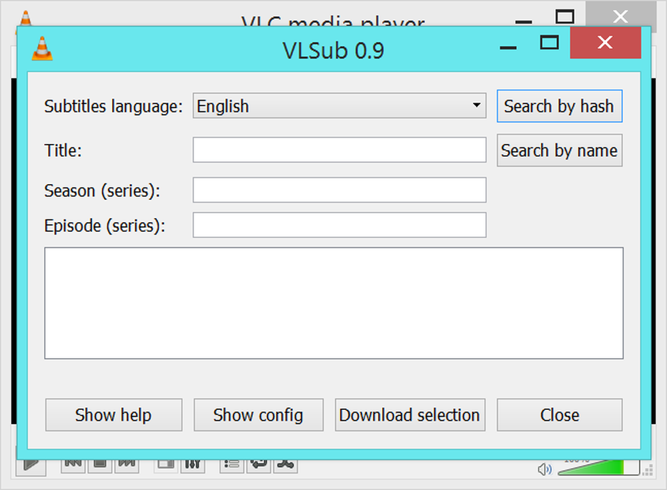Click the next track button in VLC
The height and width of the screenshot is (490, 667).
pos(126,465)
